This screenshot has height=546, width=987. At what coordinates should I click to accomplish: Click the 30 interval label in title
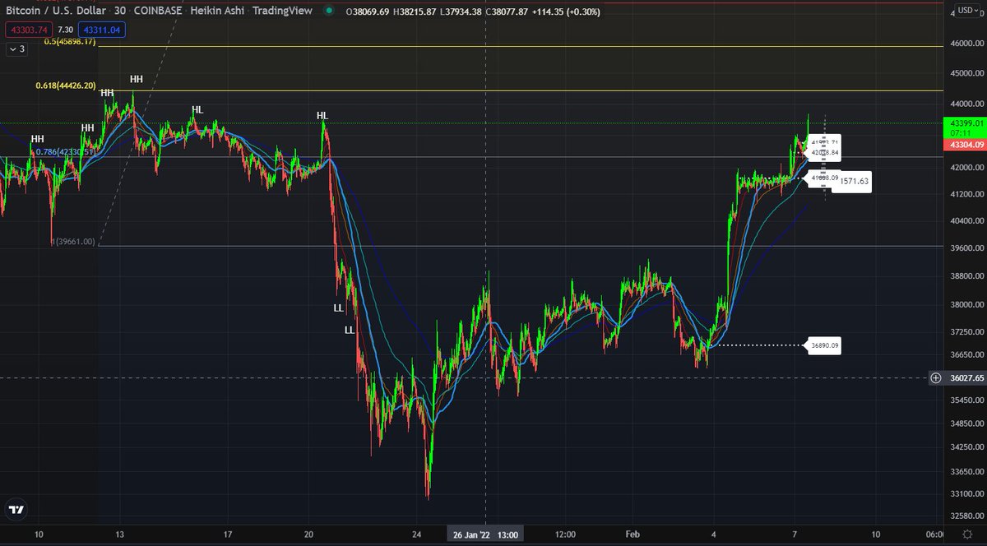(120, 12)
